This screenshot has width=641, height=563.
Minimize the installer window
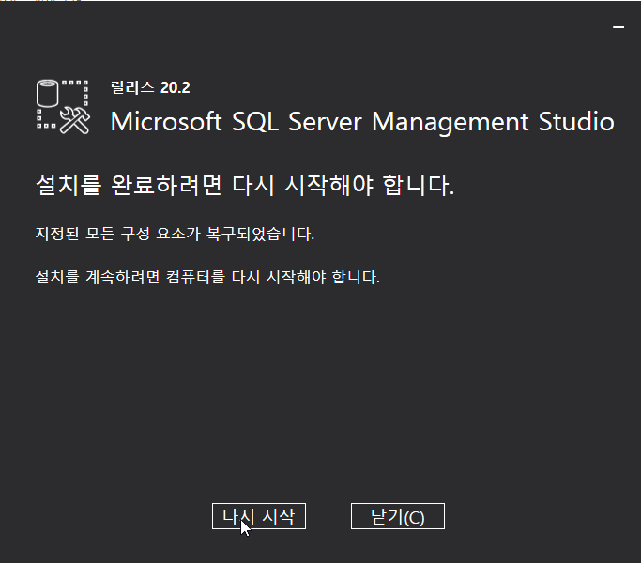[618, 27]
